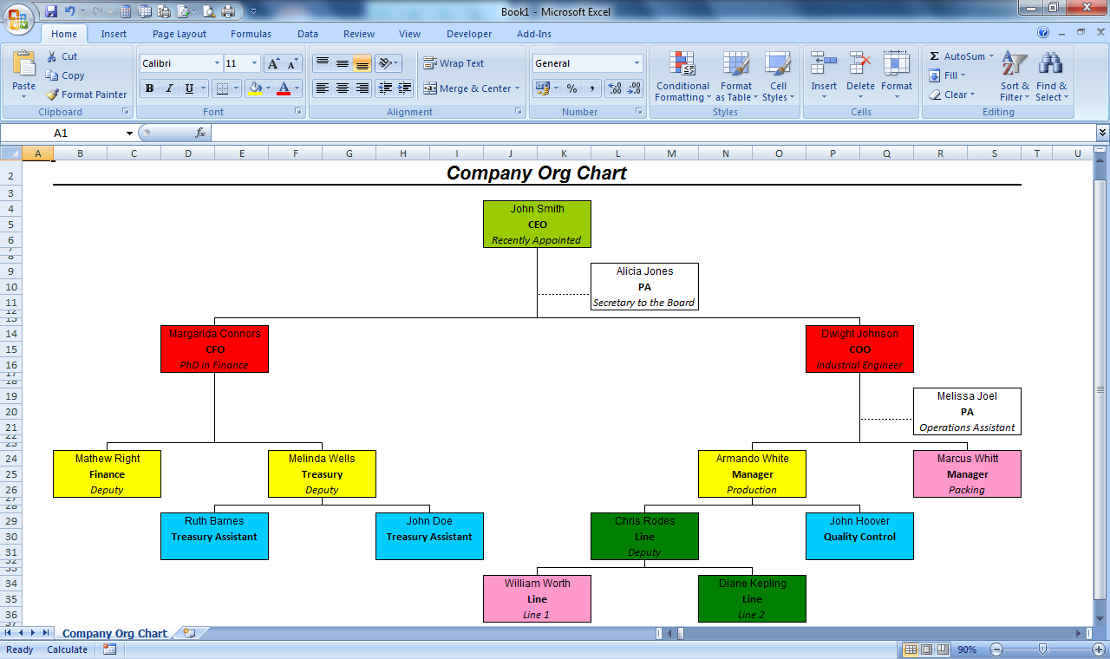Image resolution: width=1110 pixels, height=659 pixels.
Task: Open the font name dropdown showing Calibri
Action: click(x=217, y=63)
